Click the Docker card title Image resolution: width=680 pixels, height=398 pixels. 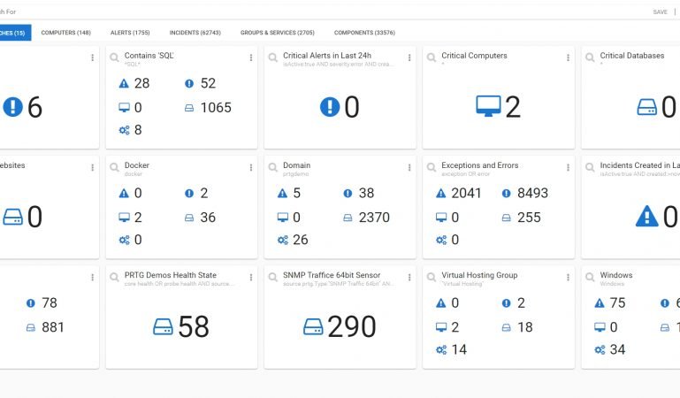(x=136, y=165)
